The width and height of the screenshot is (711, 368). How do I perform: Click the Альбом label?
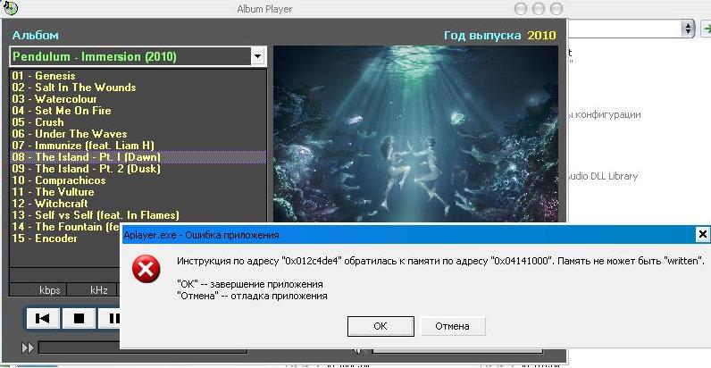pos(36,36)
